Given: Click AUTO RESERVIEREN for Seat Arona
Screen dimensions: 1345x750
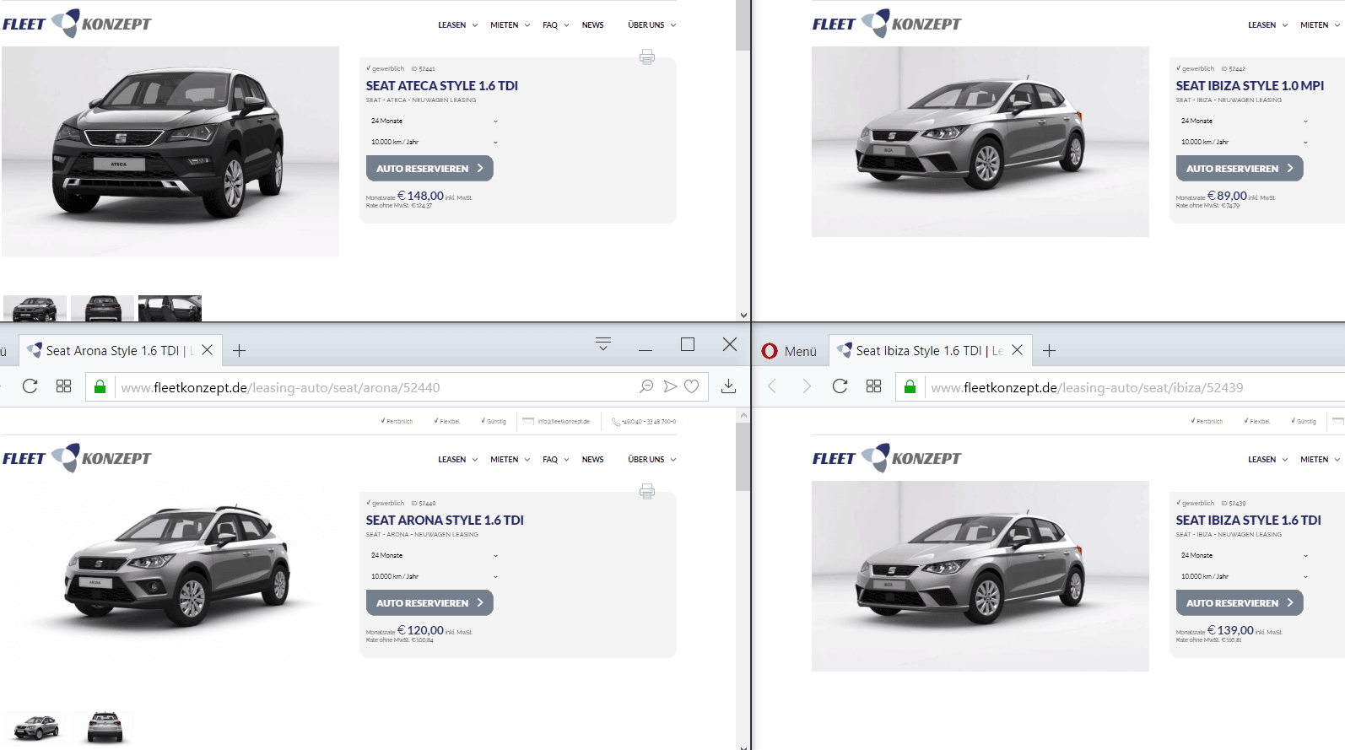Looking at the screenshot, I should click(x=429, y=602).
